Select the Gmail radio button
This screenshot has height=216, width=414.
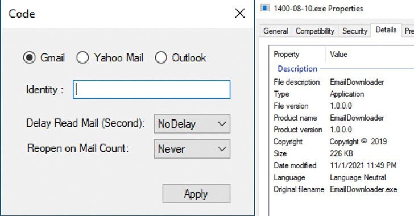[30, 57]
